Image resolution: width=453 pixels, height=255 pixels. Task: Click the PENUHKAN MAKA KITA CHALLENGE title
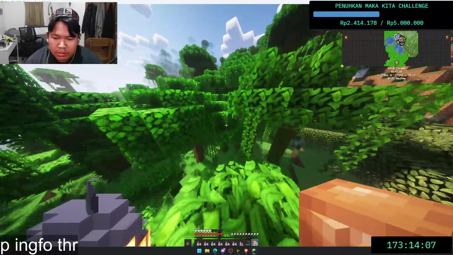point(382,6)
